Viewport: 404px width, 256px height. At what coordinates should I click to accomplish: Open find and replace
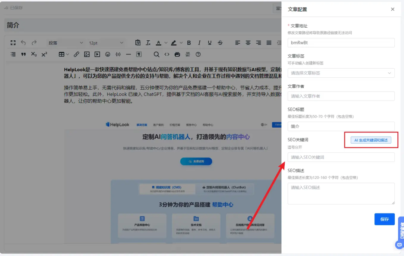(156, 54)
